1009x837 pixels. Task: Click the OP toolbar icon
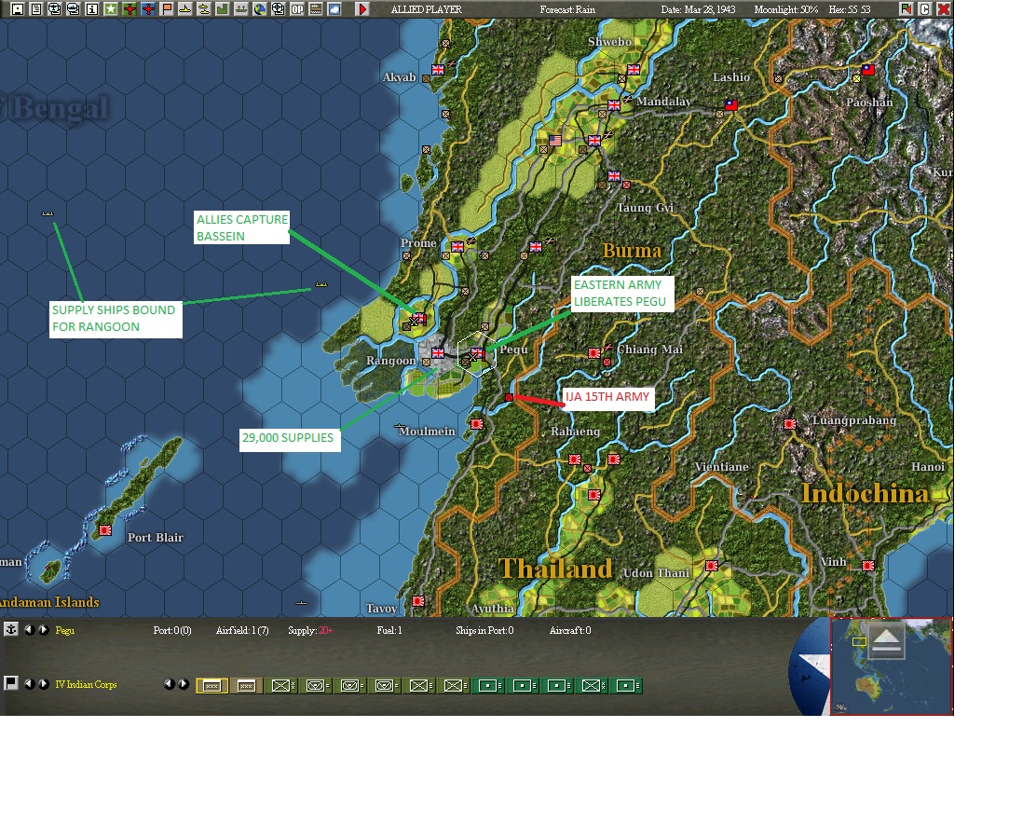tap(296, 9)
